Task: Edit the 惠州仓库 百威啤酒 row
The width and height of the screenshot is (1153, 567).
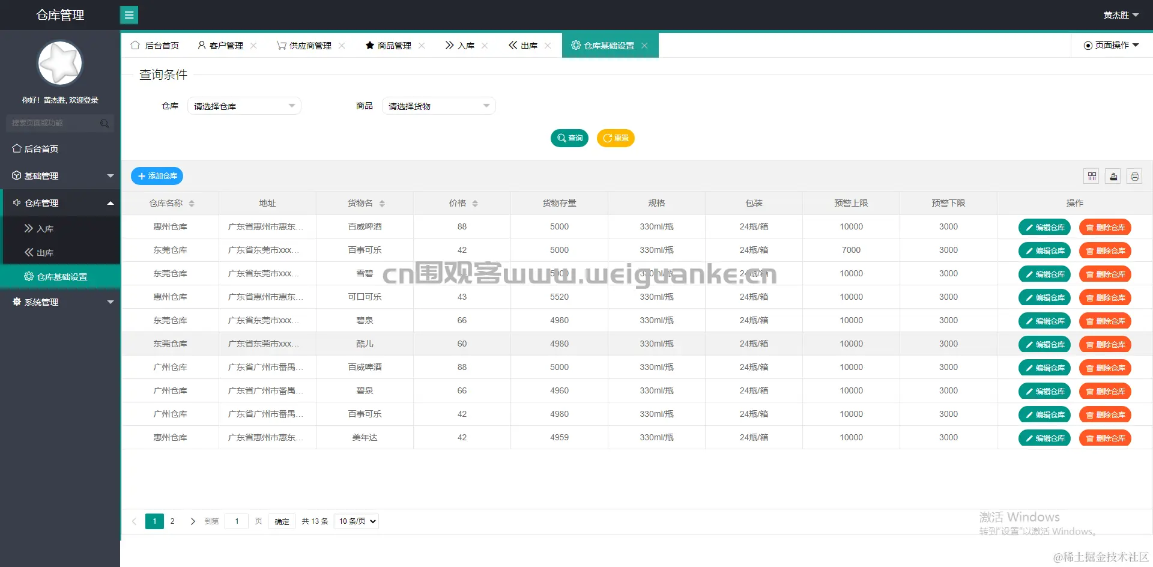Action: 1044,228
